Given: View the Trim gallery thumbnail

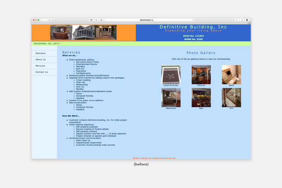Looking at the screenshot, I should [x=231, y=97].
